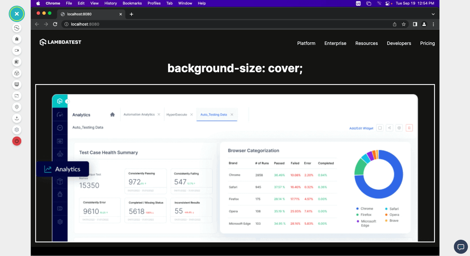470x256 pixels.
Task: Expand the Platform navigation menu
Action: (306, 43)
